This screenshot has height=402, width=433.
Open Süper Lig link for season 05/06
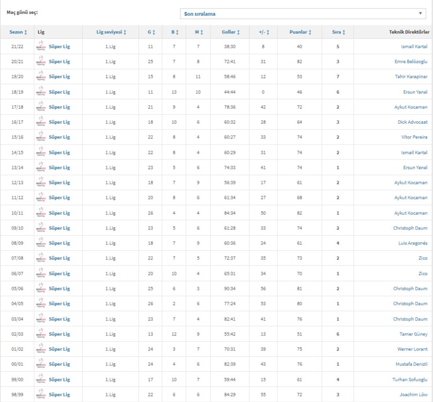pos(60,288)
